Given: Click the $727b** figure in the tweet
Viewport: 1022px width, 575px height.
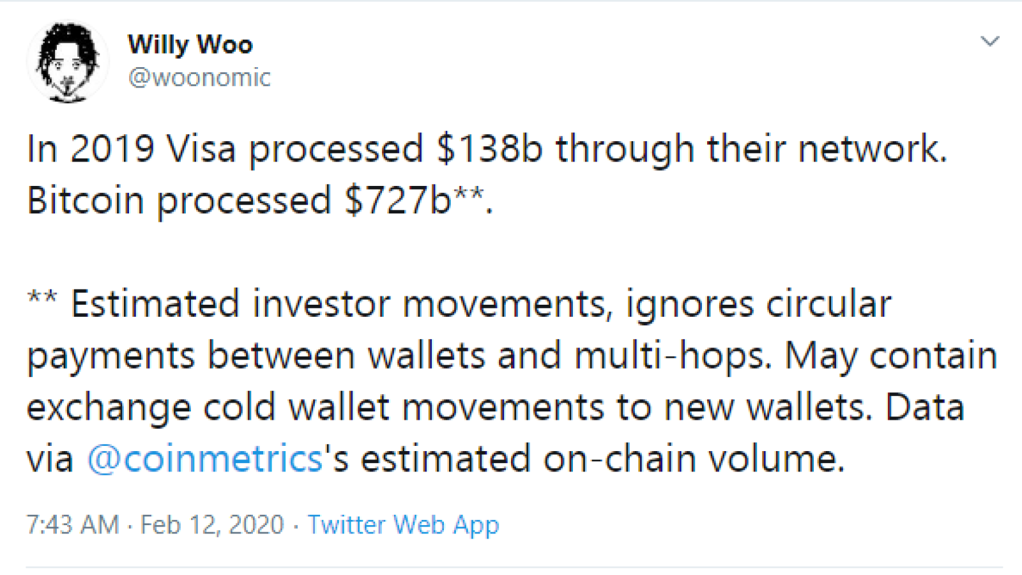Looking at the screenshot, I should pos(415,200).
